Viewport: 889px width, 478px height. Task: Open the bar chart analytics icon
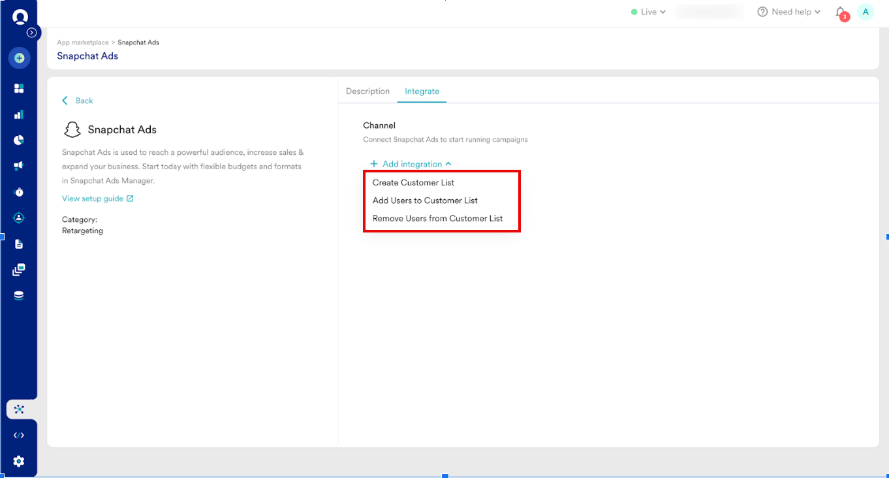click(19, 114)
